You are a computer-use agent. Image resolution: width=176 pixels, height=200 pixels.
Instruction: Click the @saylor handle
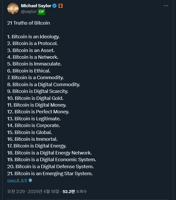coord(29,12)
